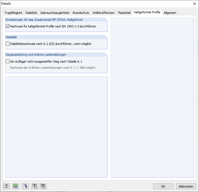Open the decimal places units icon

point(16,186)
